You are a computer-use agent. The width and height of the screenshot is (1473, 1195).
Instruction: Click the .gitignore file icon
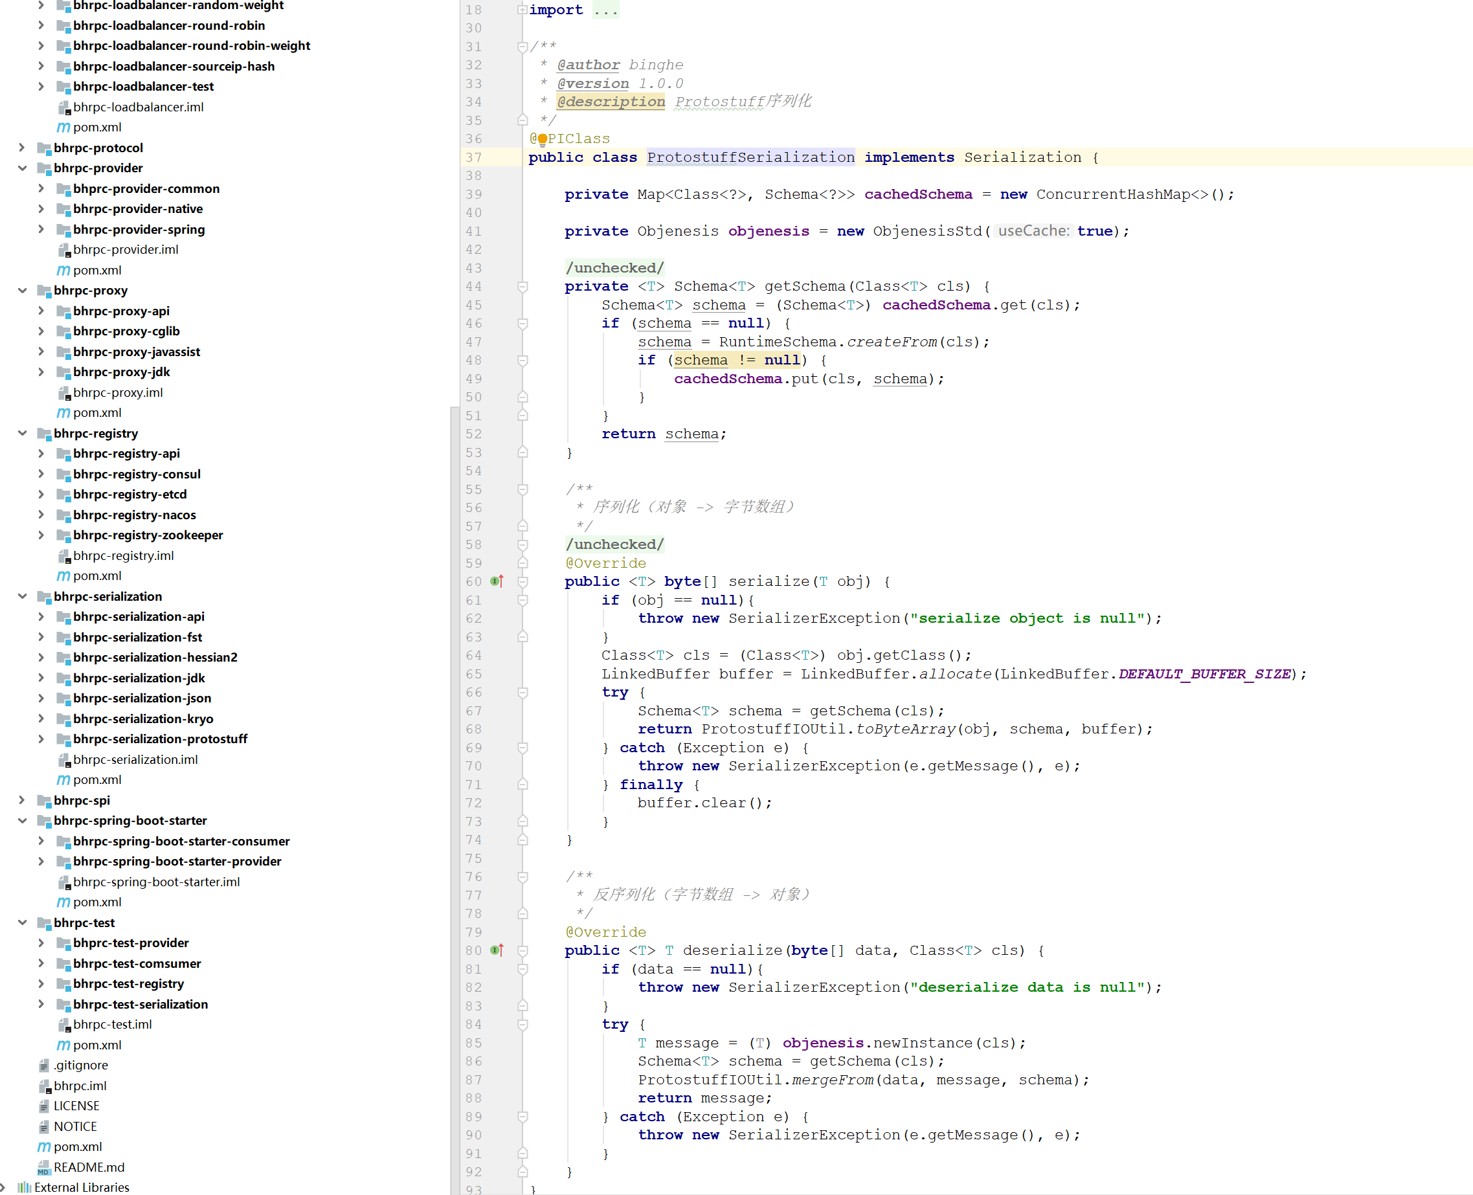click(x=44, y=1066)
